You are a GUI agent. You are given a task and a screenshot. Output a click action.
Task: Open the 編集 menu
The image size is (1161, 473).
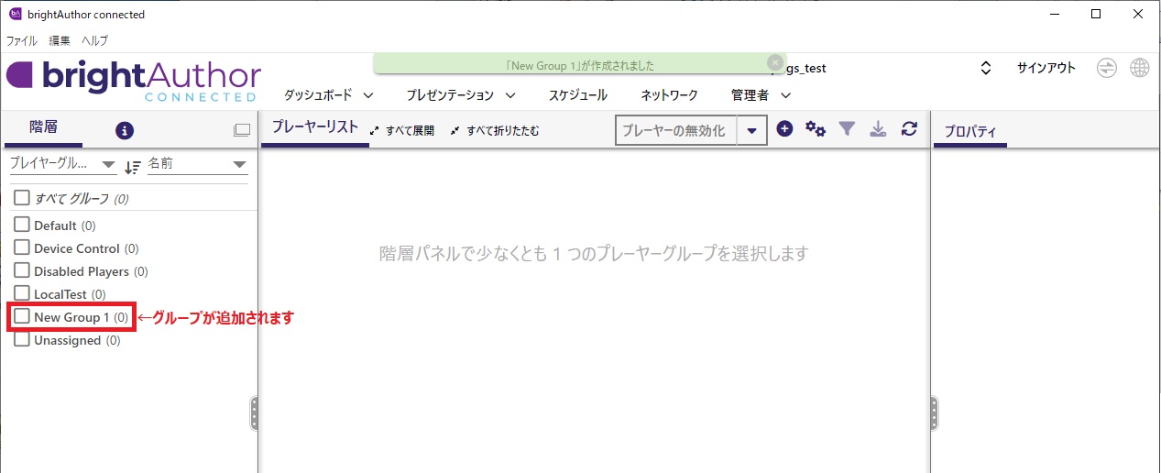point(60,40)
